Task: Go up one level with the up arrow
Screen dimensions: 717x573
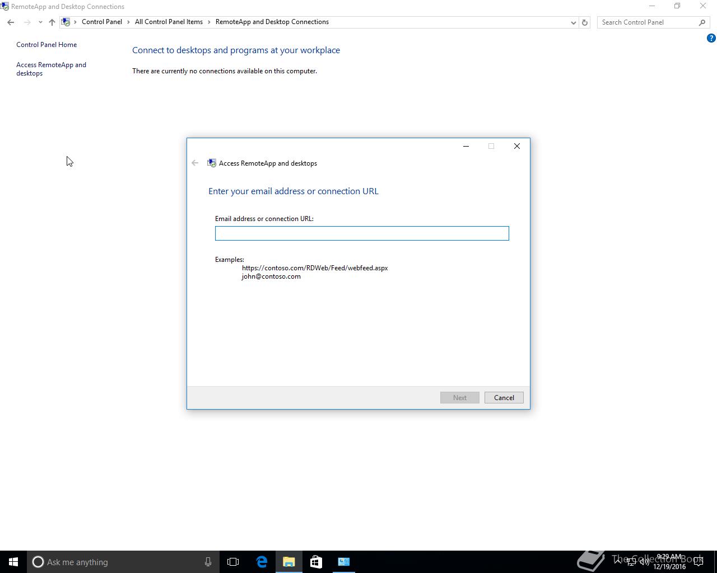Action: tap(52, 22)
